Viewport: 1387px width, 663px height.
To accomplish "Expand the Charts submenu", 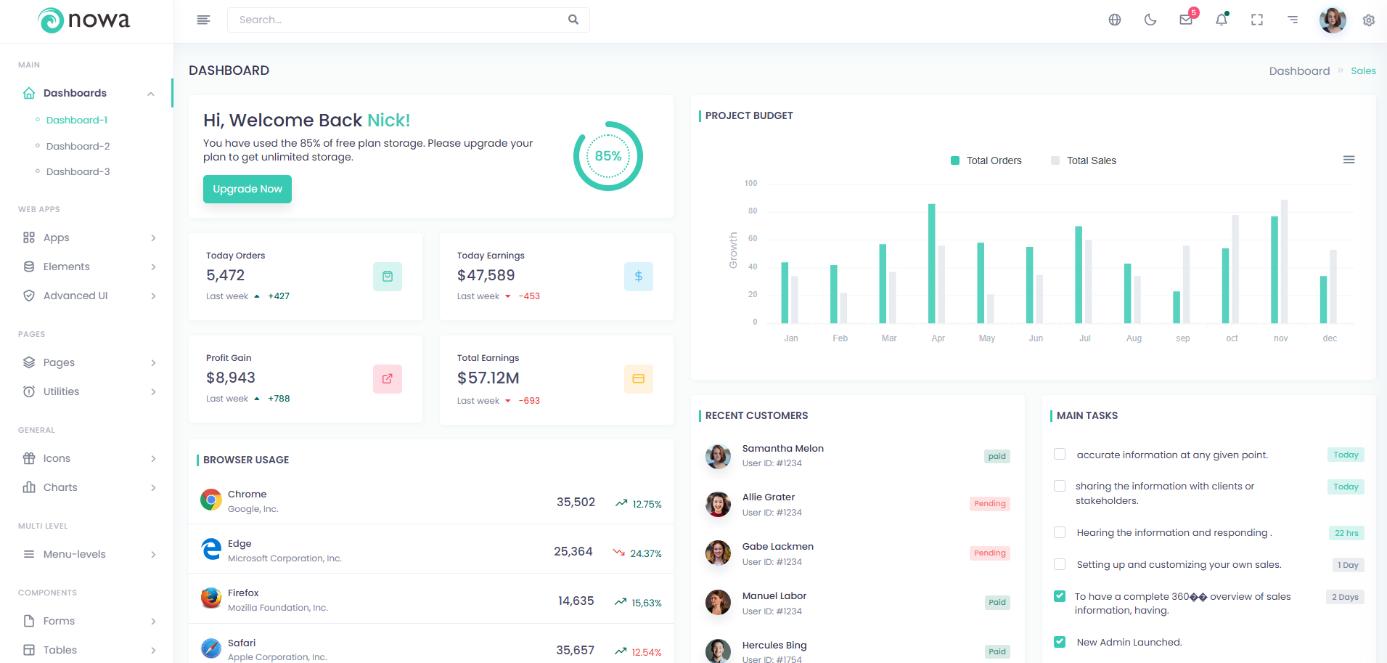I will tap(153, 488).
